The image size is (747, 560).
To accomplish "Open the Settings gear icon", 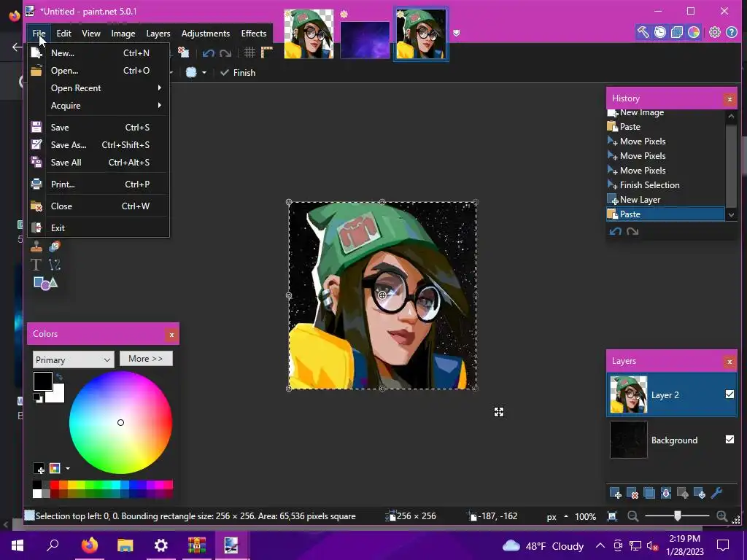I will (715, 32).
